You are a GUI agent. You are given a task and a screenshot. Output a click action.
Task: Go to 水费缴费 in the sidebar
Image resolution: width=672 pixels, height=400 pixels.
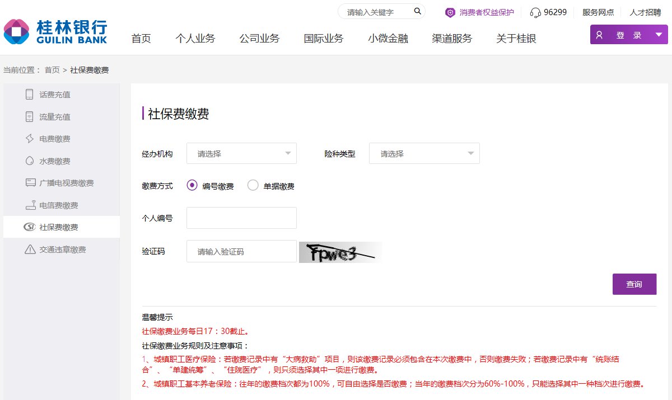[55, 161]
